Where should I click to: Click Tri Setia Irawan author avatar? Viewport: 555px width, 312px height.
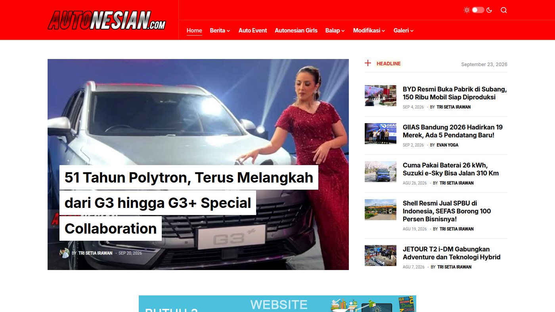(64, 253)
